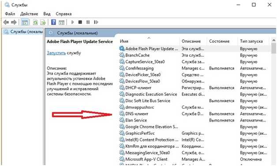Image resolution: width=277 pixels, height=166 pixels.
Task: Select the MessagingService_50ea0 service name
Action: [147, 153]
